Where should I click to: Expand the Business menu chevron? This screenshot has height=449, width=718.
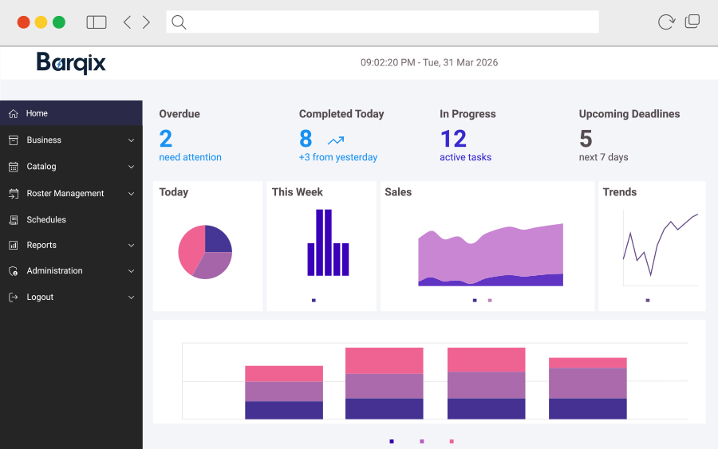tap(131, 140)
